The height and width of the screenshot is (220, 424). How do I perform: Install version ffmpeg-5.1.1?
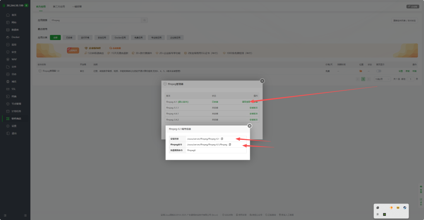point(253,107)
